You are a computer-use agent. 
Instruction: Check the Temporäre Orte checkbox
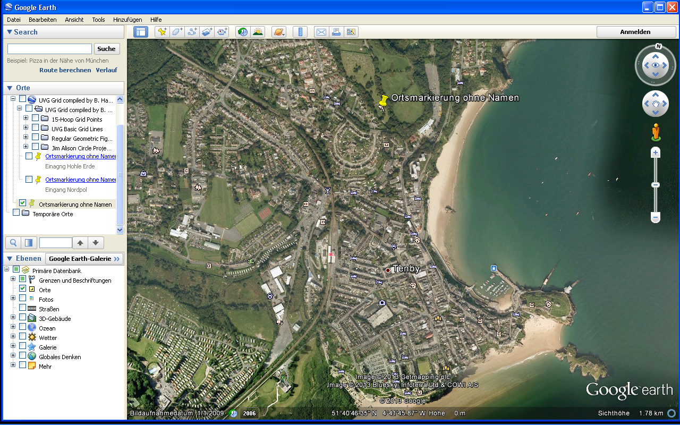tap(16, 212)
